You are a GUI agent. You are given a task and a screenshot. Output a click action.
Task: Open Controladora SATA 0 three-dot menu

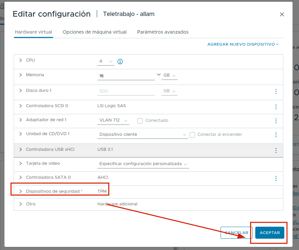coord(276,178)
